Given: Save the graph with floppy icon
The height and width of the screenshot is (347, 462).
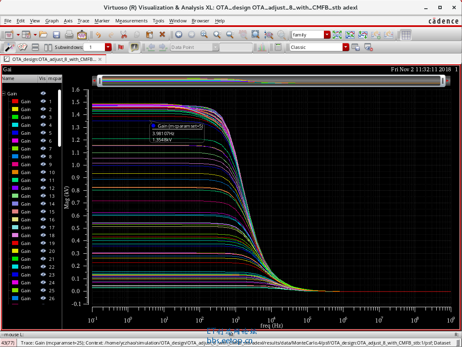Looking at the screenshot, I should point(56,35).
